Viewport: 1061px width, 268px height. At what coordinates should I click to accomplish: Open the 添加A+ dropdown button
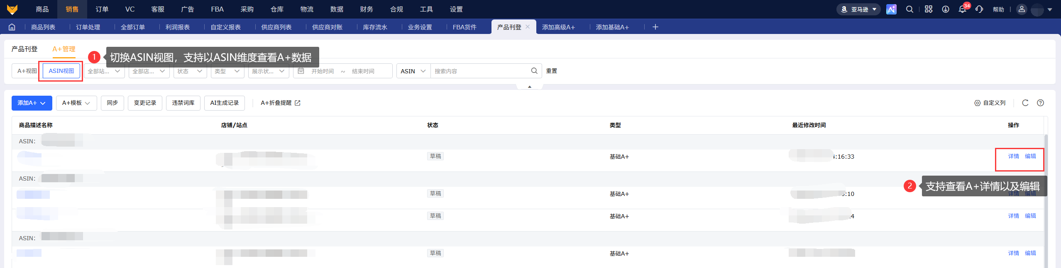click(x=32, y=103)
